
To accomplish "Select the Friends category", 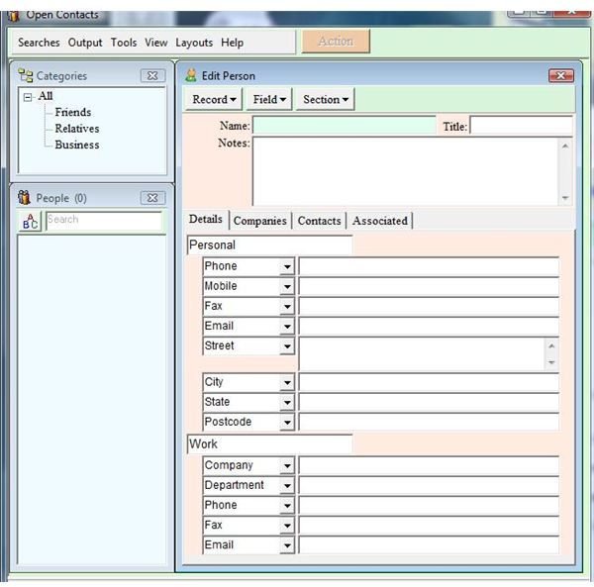I will (x=73, y=113).
